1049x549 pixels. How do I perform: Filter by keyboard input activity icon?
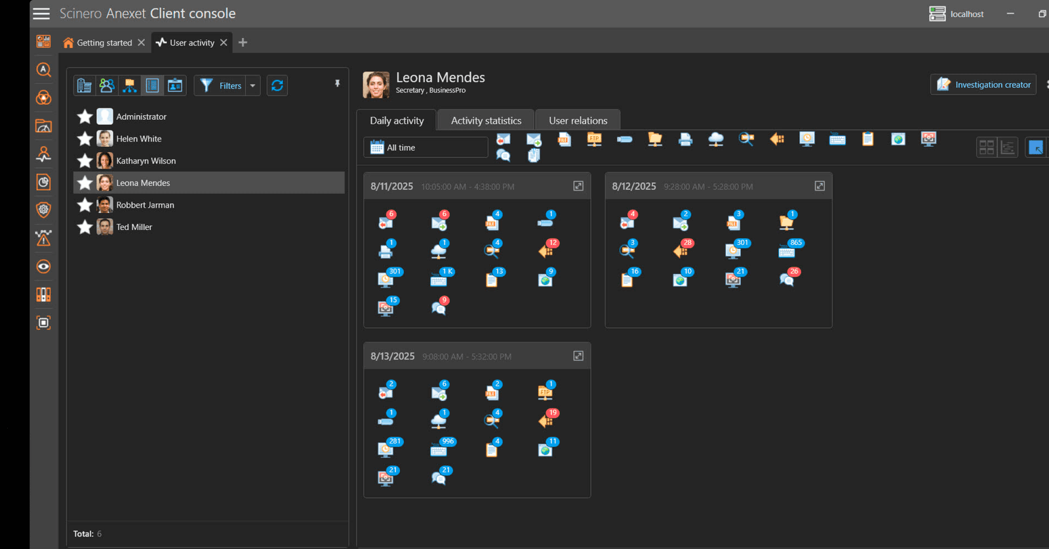837,139
